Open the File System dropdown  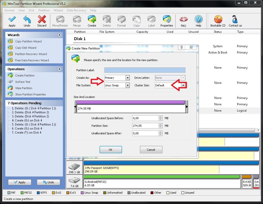128,85
